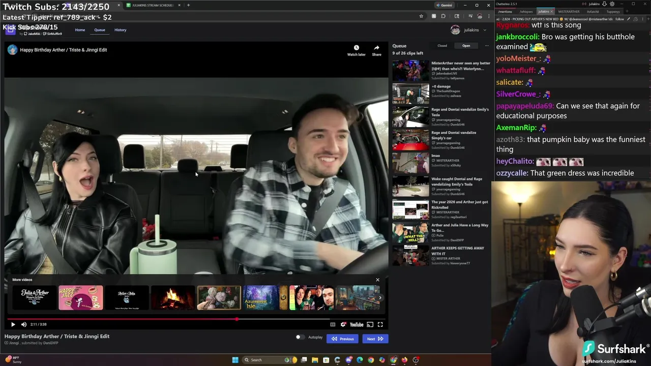Switch to itsKatchii chat tab

pos(593,11)
